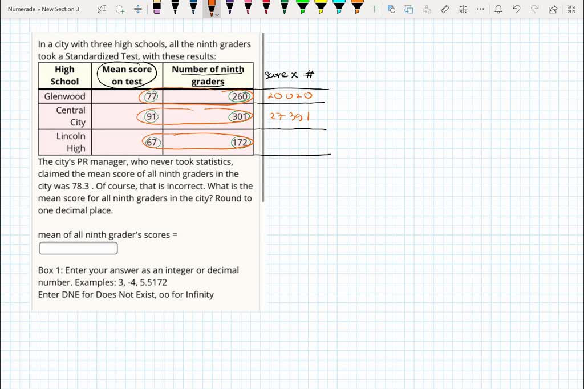Viewport: 584px width, 389px height.
Task: Open the orange pen's thickness dropdown
Action: [218, 13]
